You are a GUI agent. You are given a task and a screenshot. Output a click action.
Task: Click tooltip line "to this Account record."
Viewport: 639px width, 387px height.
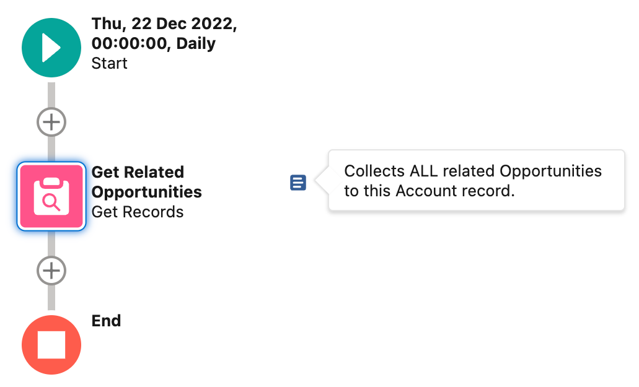[430, 191]
